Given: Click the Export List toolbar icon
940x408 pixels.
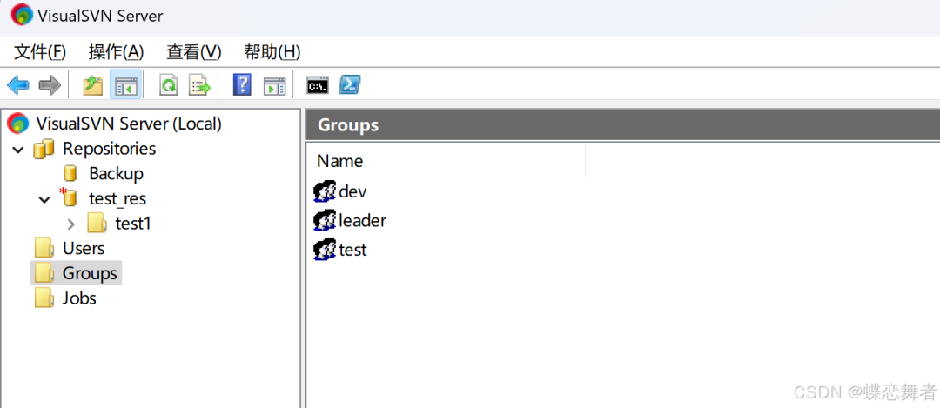Looking at the screenshot, I should click(x=200, y=85).
